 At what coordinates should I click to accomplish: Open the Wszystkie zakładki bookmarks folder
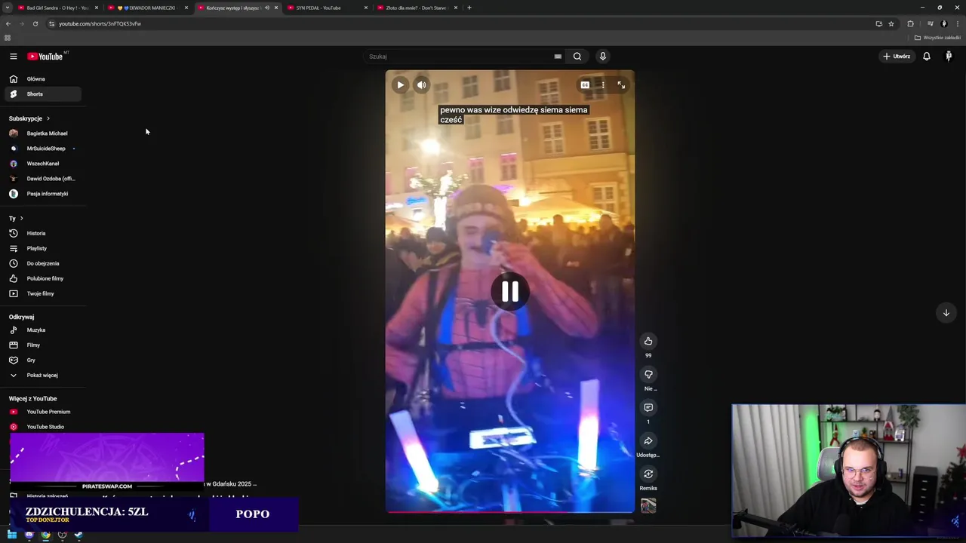[x=937, y=38]
